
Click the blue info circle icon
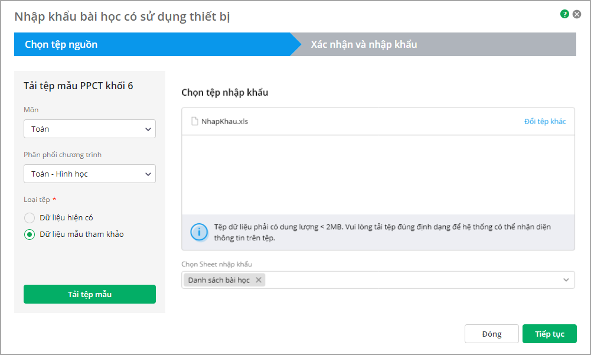[x=198, y=232]
